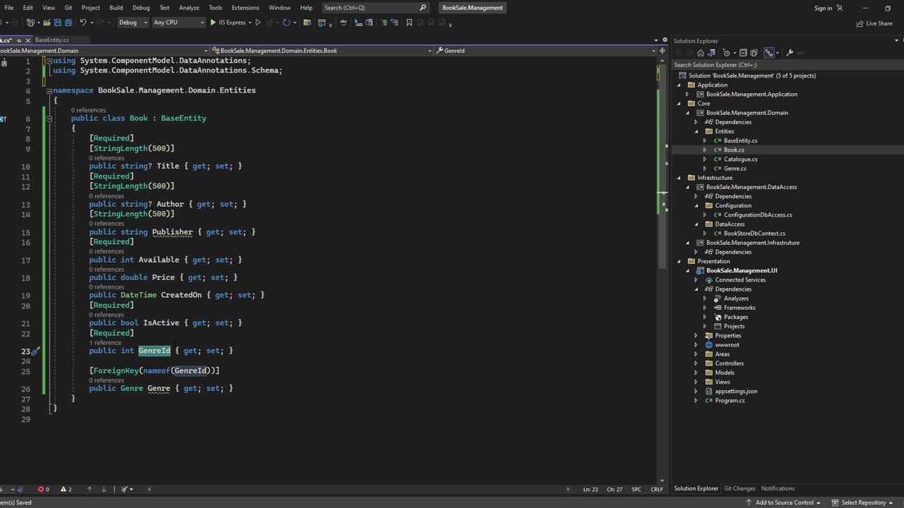Select appsettings.json file
This screenshot has width=904, height=508.
(x=736, y=392)
